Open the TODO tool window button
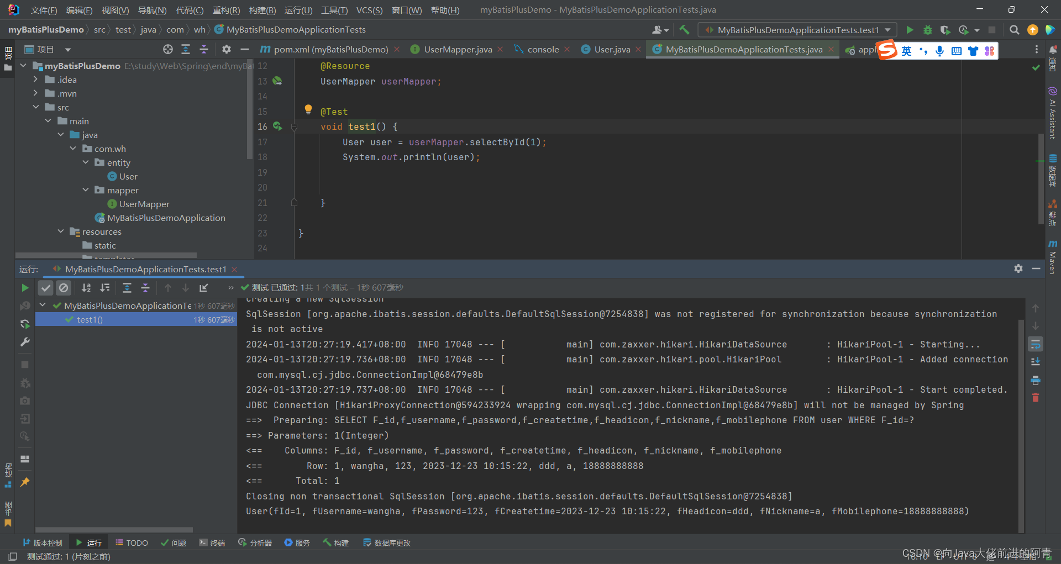The image size is (1061, 564). (x=132, y=543)
